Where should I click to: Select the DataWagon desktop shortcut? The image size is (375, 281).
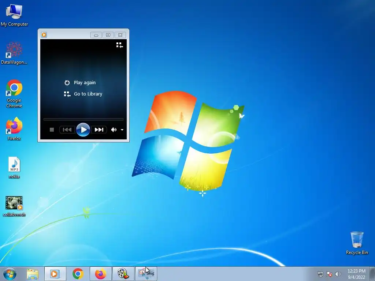tap(14, 53)
